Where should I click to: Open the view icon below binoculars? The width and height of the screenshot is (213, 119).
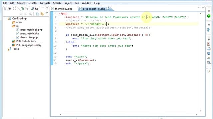[209, 63]
